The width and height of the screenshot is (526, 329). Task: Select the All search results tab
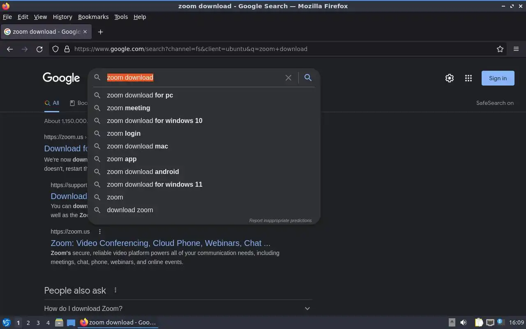52,103
